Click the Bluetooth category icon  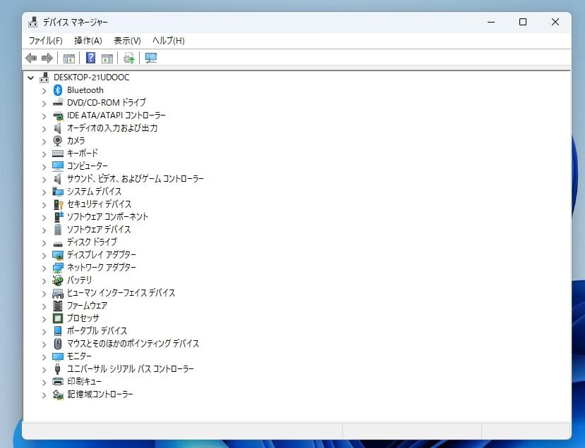(x=57, y=90)
